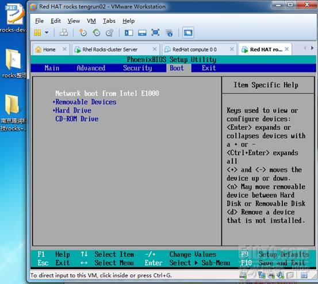The image size is (318, 284).
Task: Open the View menu
Action: point(74,21)
